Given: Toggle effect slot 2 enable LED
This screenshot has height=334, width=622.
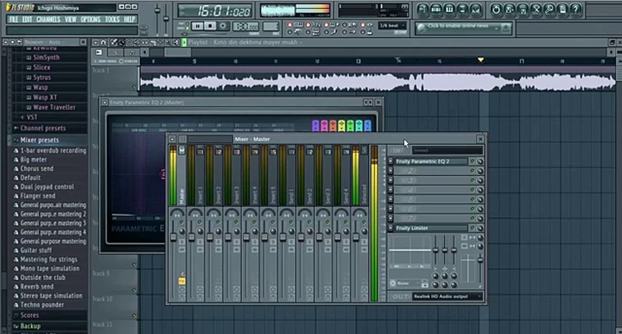Looking at the screenshot, I should pyautogui.click(x=472, y=171).
